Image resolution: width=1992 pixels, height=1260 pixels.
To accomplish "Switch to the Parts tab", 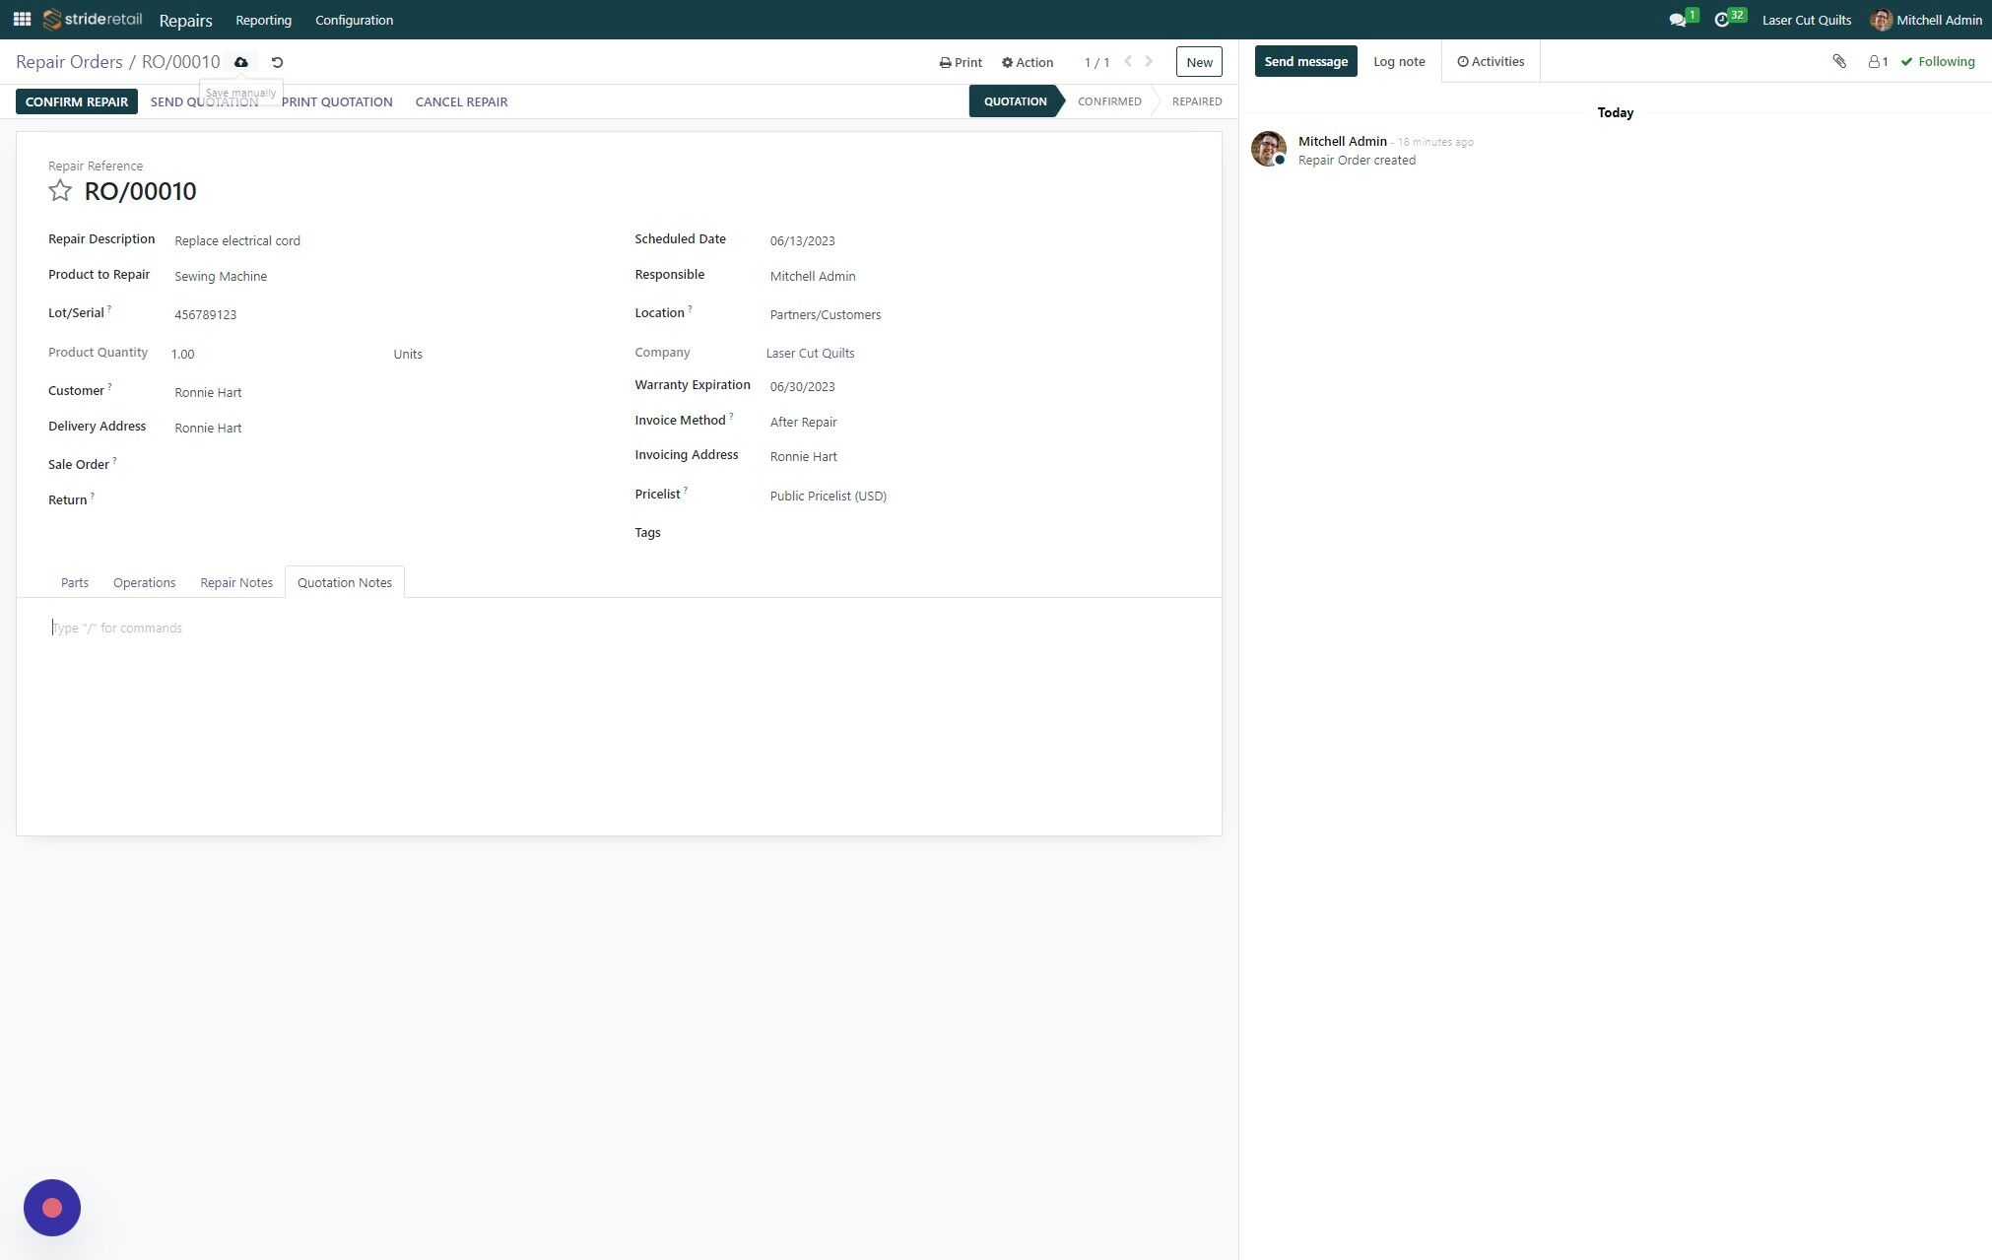I will click(75, 582).
